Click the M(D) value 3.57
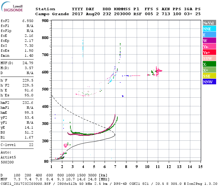 tap(29, 68)
